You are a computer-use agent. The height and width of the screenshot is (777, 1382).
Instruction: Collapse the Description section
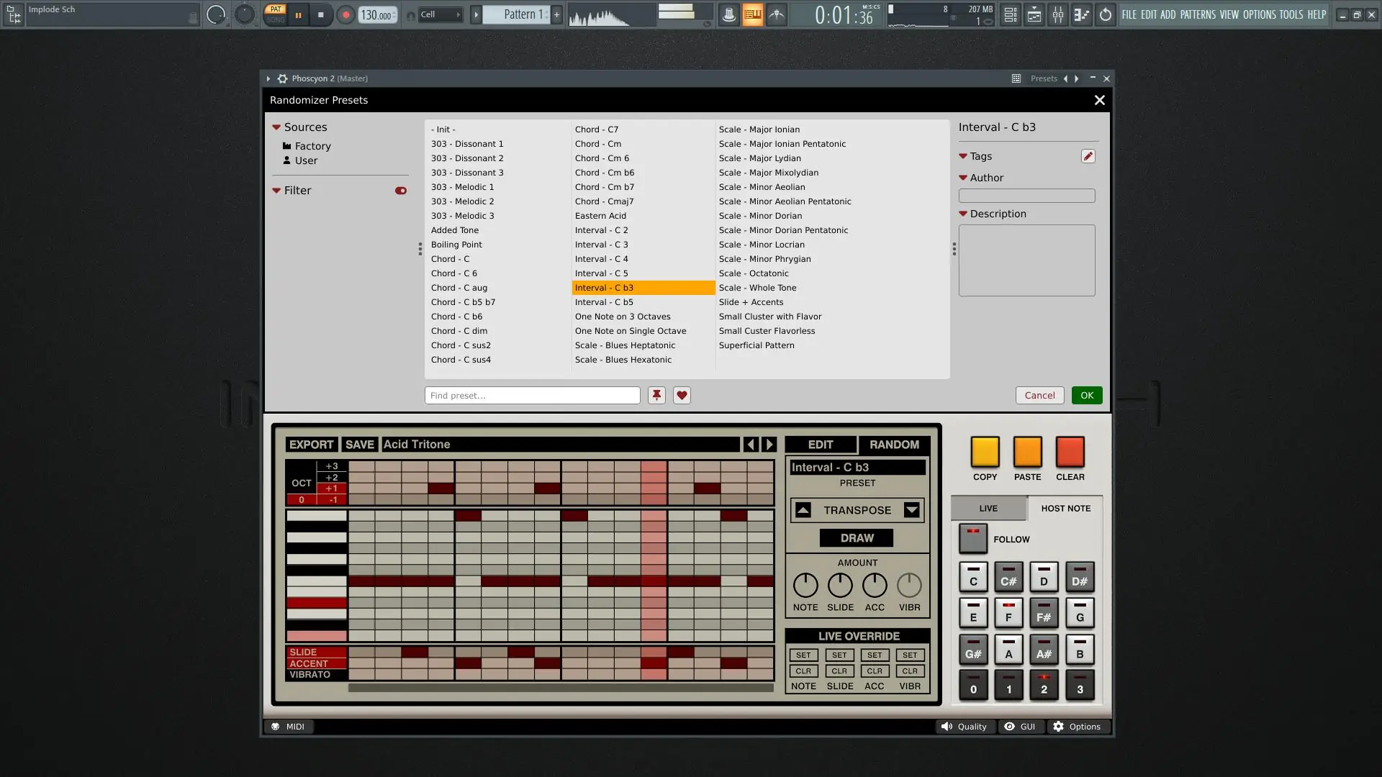963,214
